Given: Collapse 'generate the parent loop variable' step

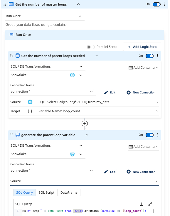Looking at the screenshot, I should click(x=87, y=135).
